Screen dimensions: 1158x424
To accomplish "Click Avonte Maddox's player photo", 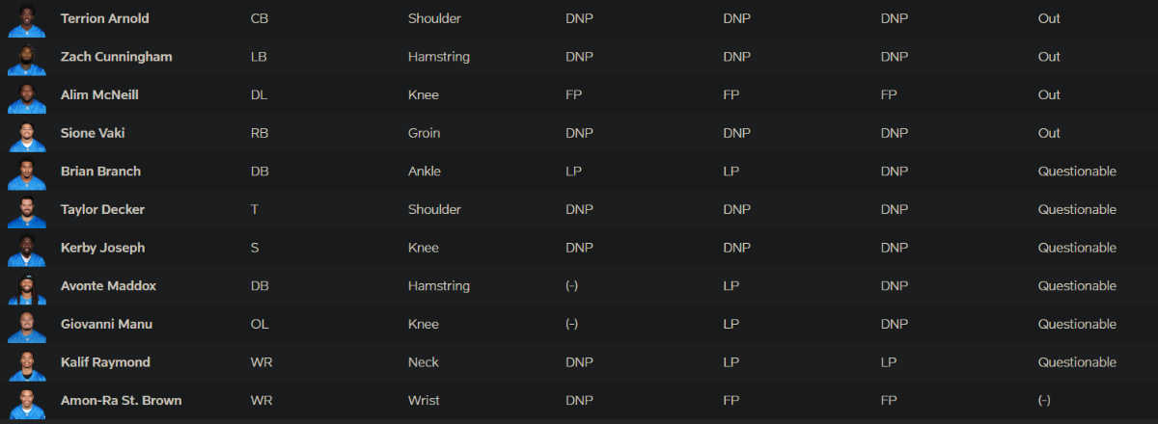I will tap(26, 287).
